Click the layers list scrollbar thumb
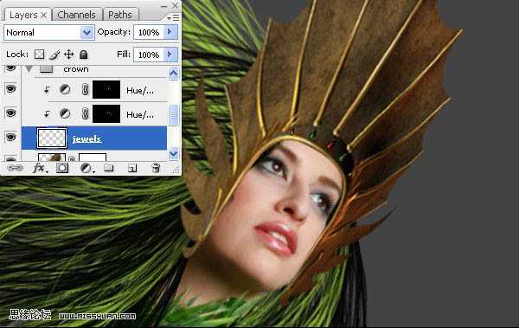The width and height of the screenshot is (519, 328). [174, 115]
